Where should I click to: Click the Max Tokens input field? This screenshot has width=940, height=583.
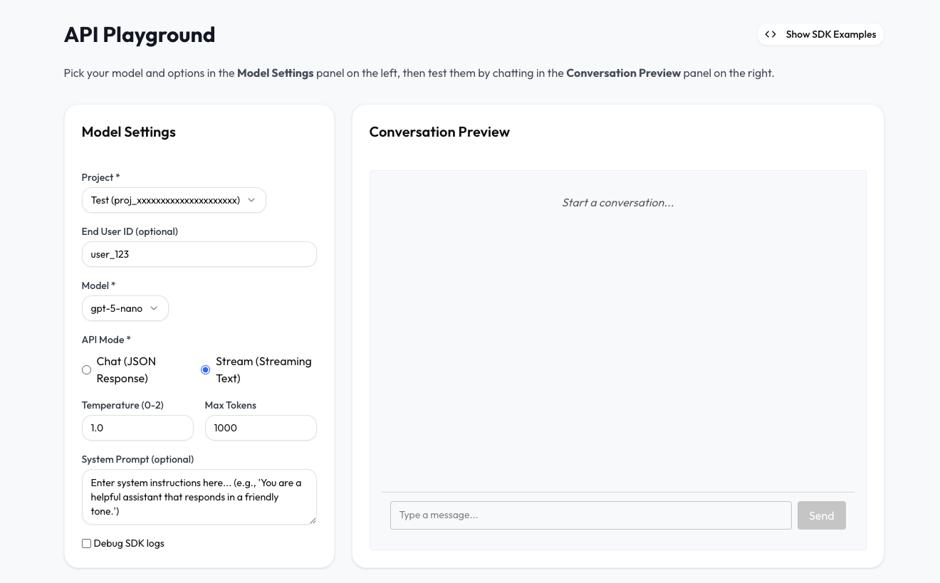260,428
